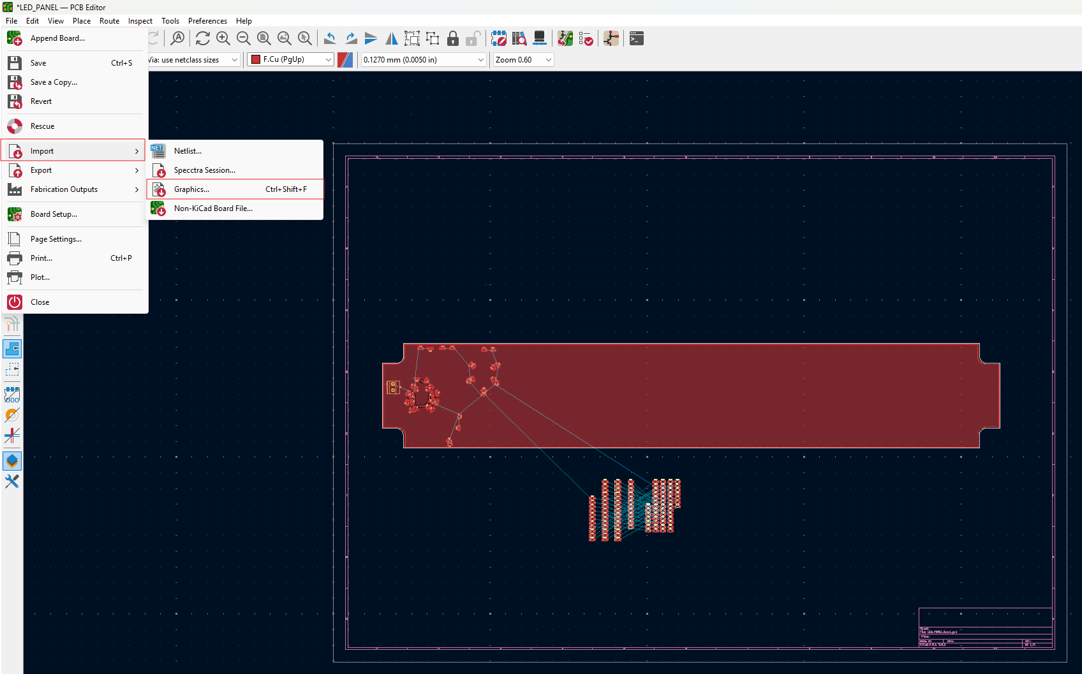The image size is (1082, 674).
Task: Open the Preferences menu
Action: pyautogui.click(x=207, y=20)
